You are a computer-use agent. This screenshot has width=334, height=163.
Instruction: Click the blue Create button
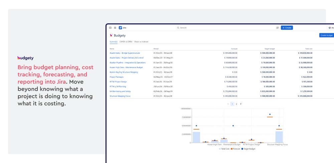tap(287, 28)
